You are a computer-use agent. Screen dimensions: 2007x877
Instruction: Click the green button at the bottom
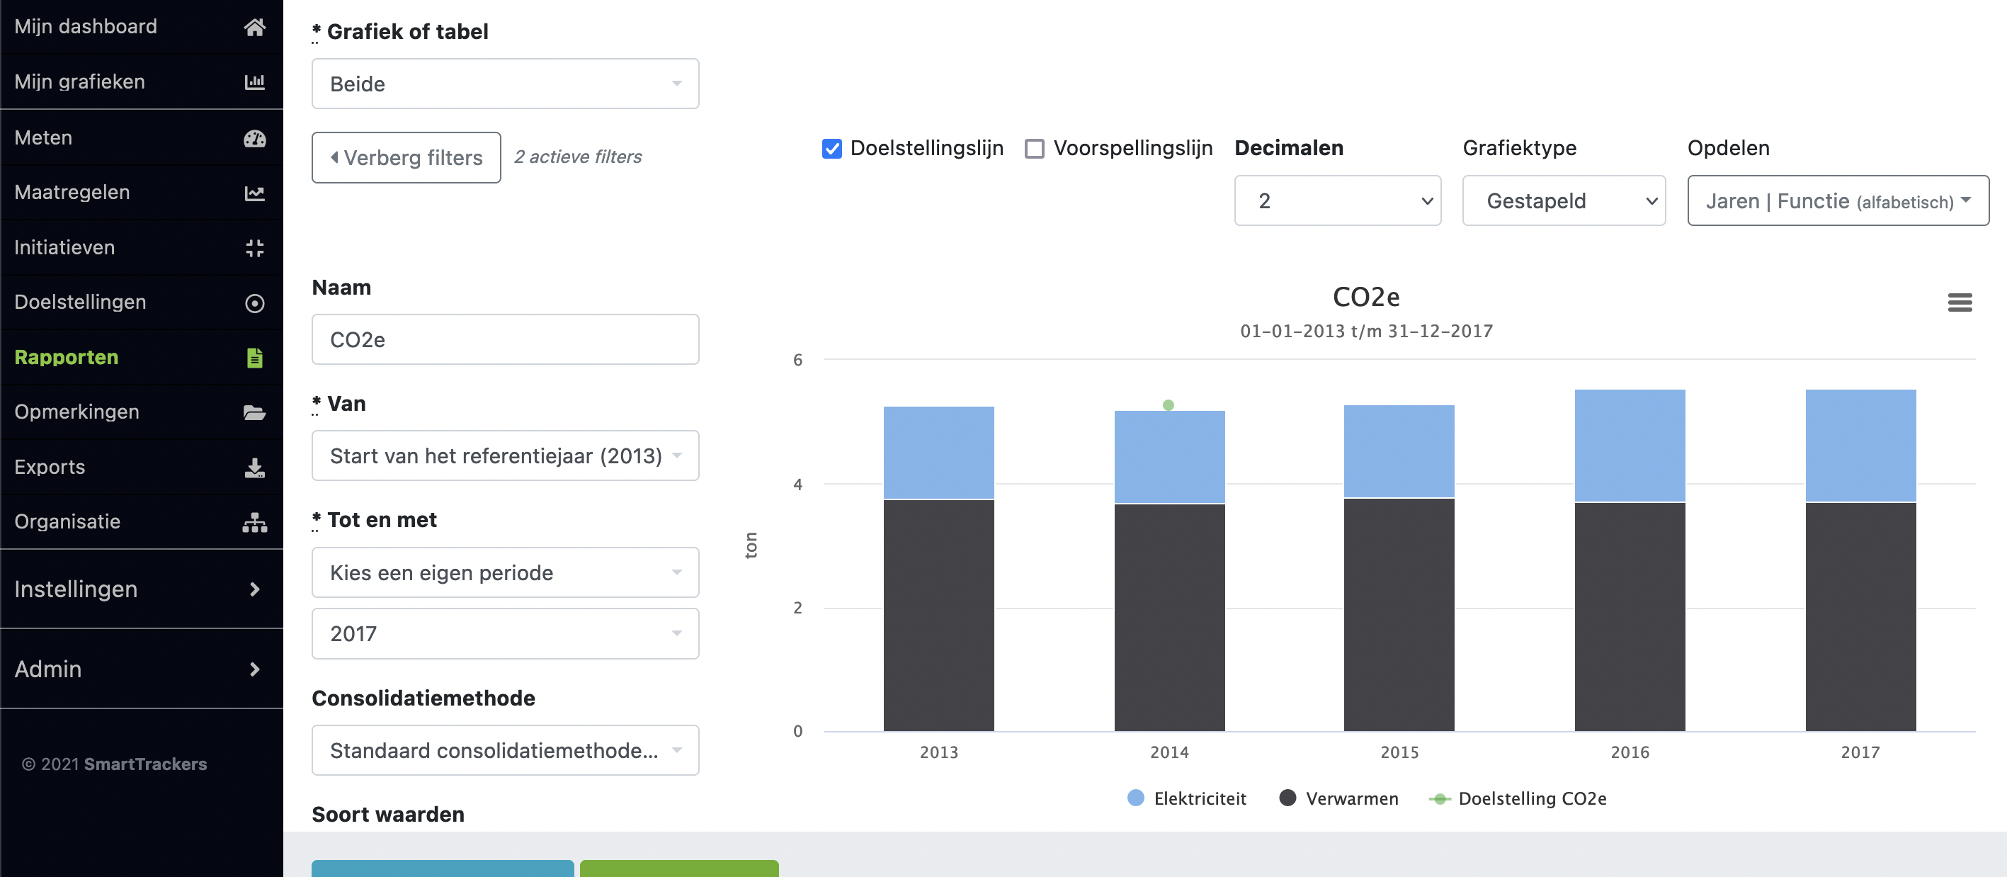[x=678, y=868]
